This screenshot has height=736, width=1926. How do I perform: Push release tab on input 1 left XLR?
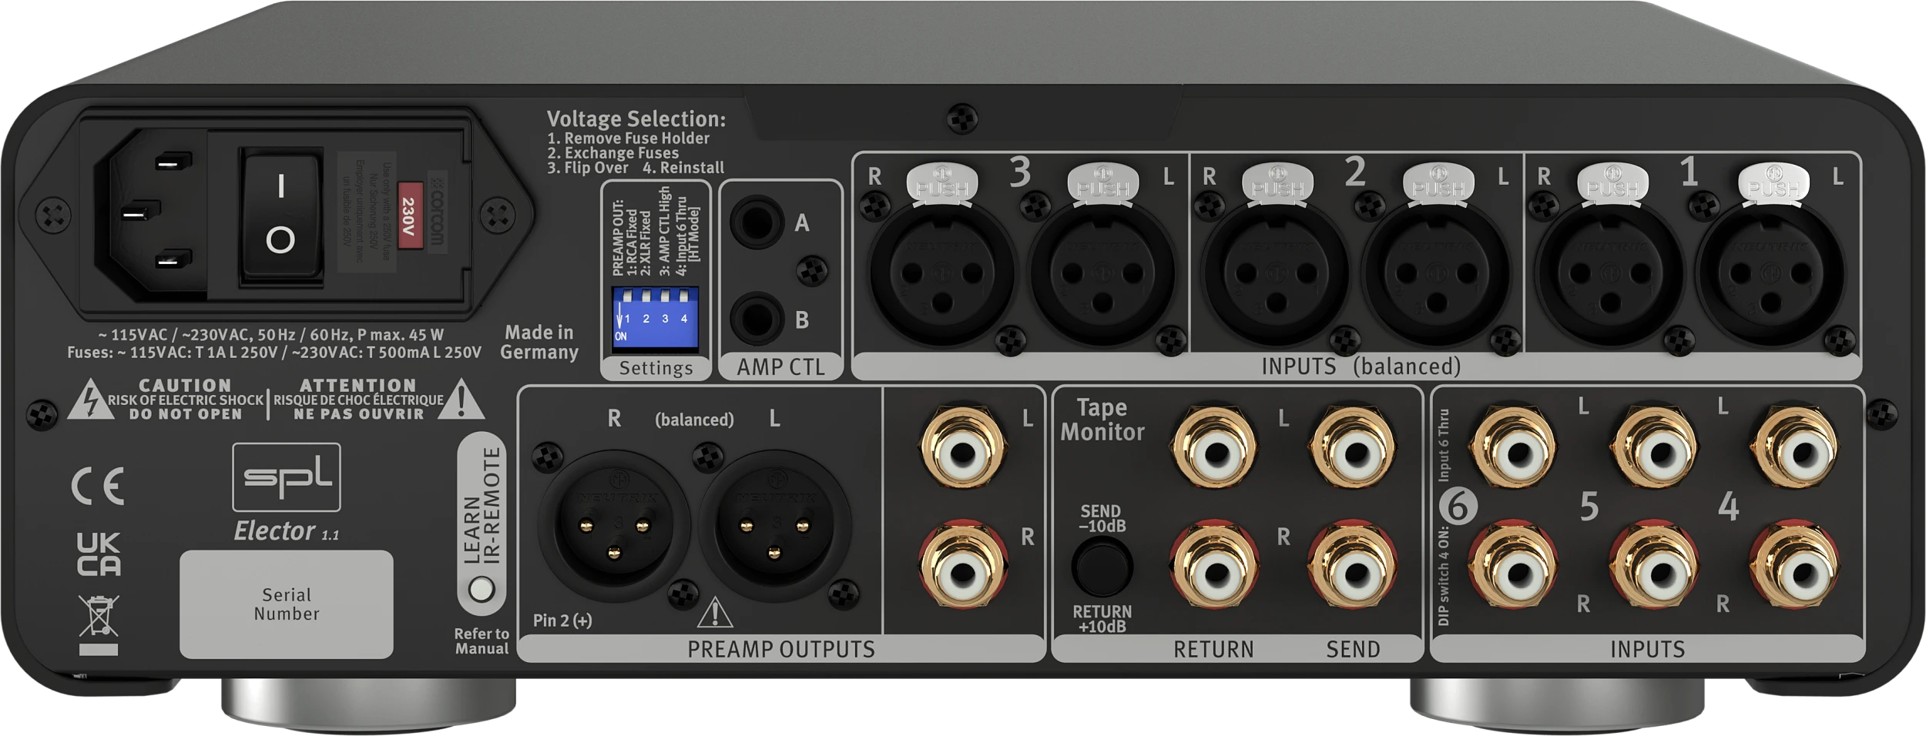coord(1773,183)
